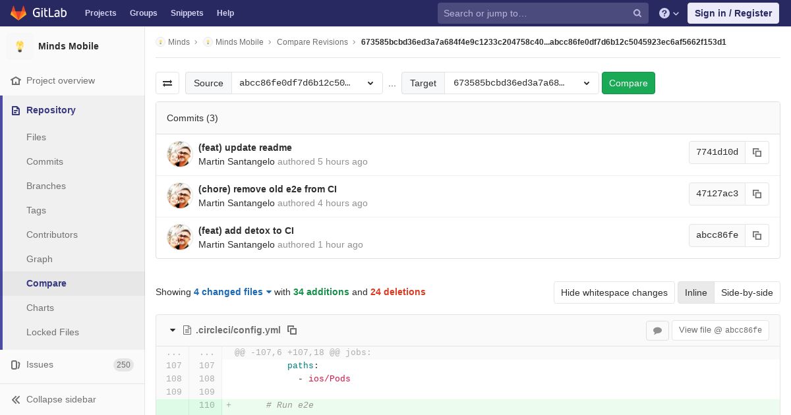Click the GitLab fox logo
The height and width of the screenshot is (415, 791).
[18, 13]
